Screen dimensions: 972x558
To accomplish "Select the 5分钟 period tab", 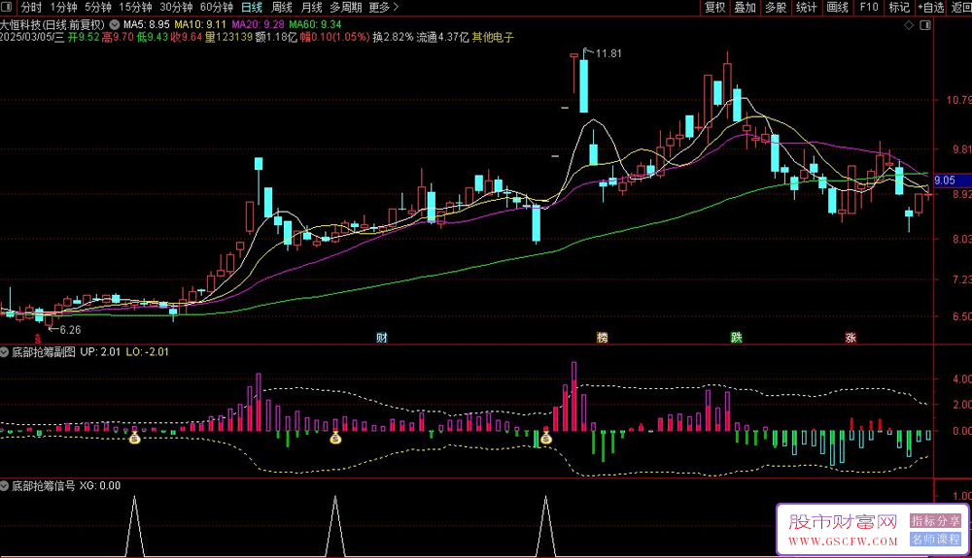I will tap(98, 8).
